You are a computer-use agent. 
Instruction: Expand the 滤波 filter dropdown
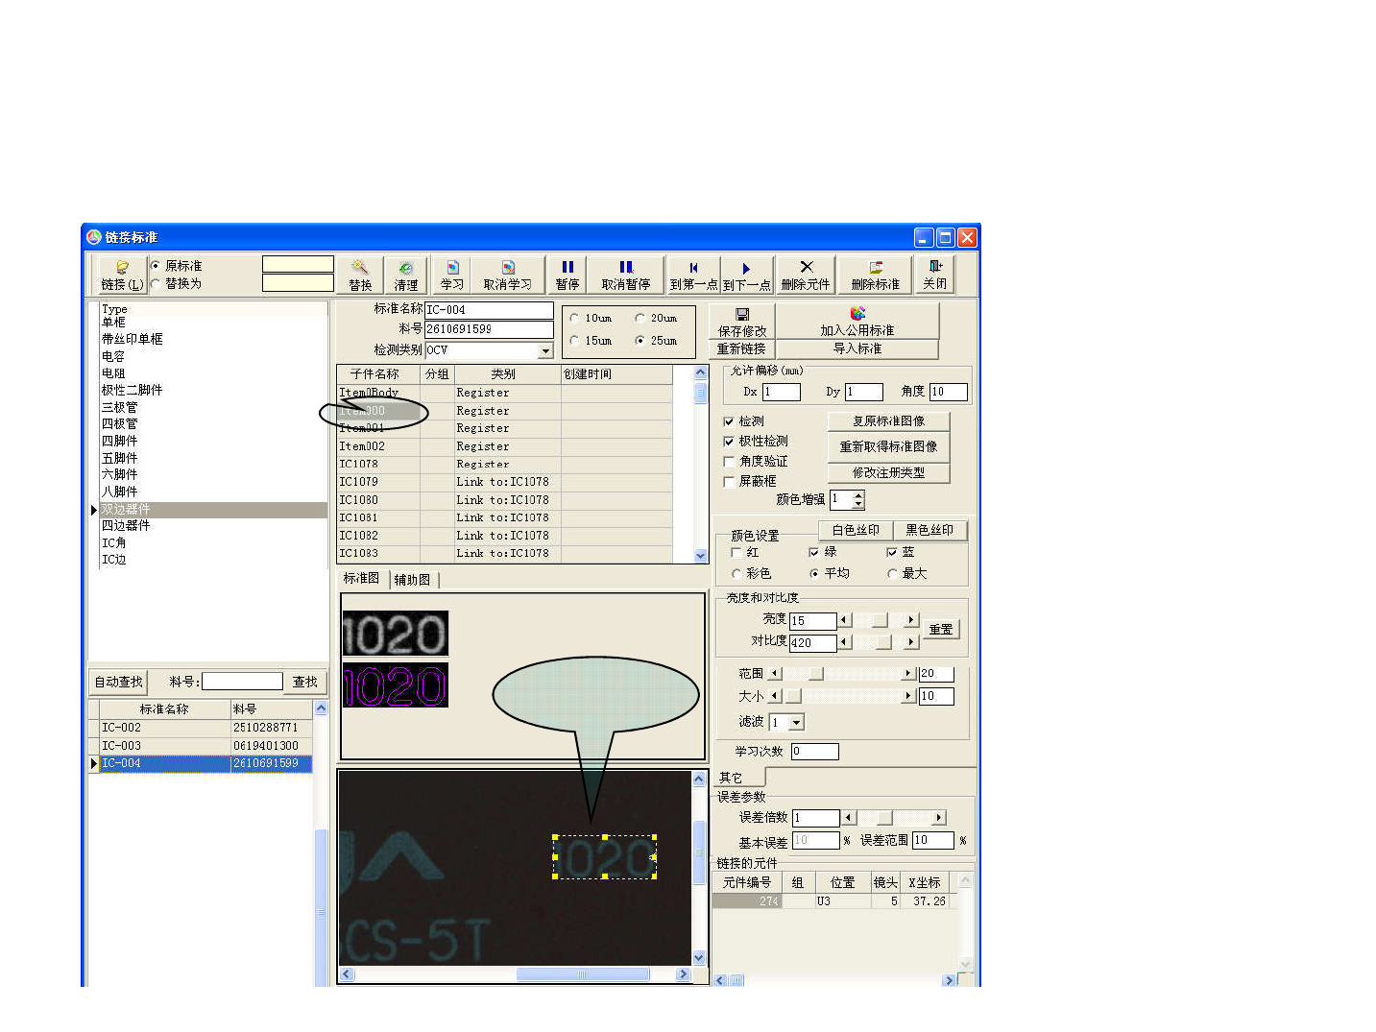(796, 723)
